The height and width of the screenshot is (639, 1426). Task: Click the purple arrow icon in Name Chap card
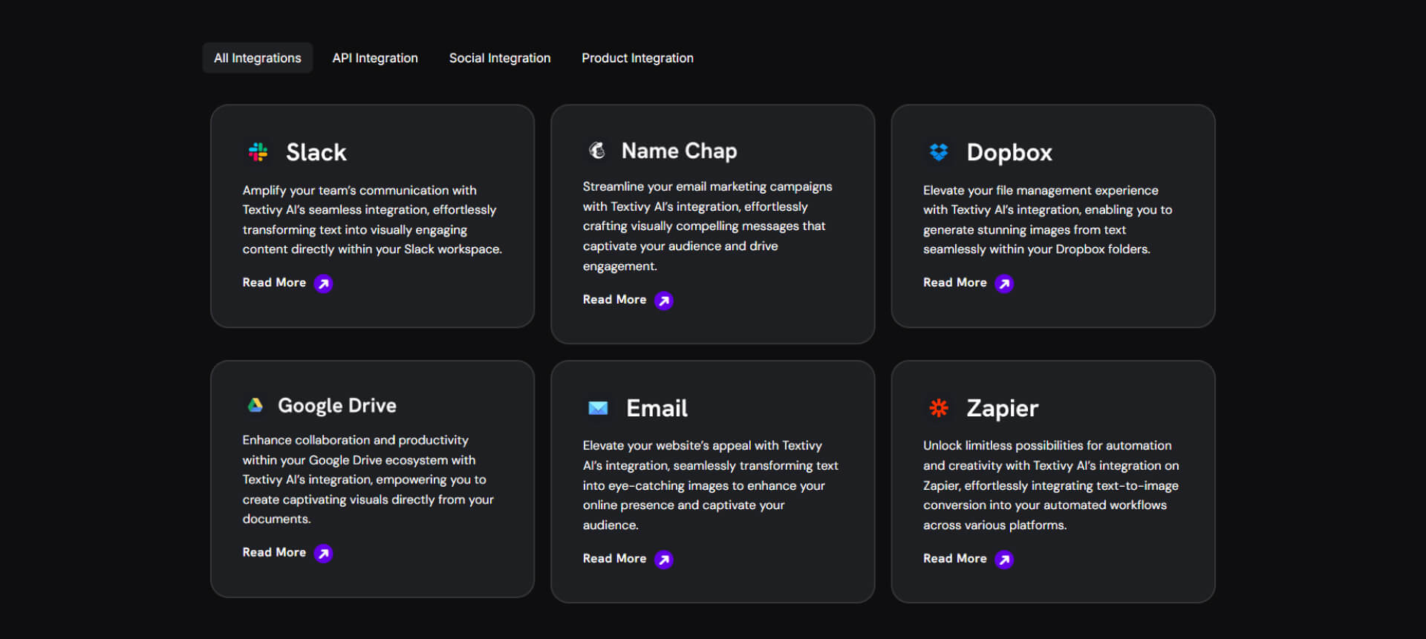click(x=664, y=301)
